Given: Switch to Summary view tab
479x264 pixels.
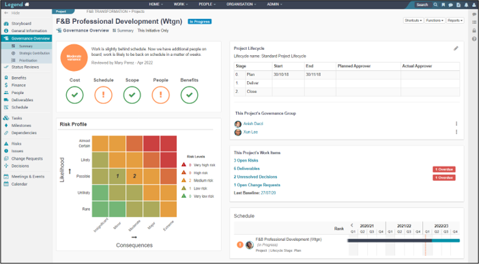Looking at the screenshot, I should (123, 31).
